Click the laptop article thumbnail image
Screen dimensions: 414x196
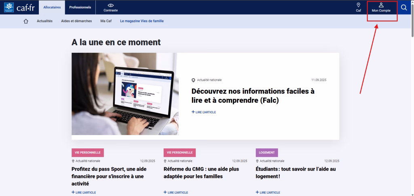coord(125,94)
